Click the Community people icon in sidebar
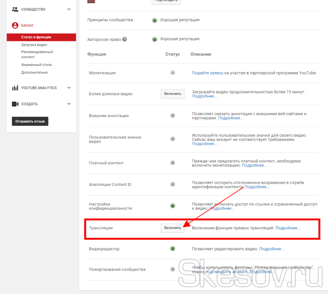This screenshot has width=328, height=294. coord(15,9)
